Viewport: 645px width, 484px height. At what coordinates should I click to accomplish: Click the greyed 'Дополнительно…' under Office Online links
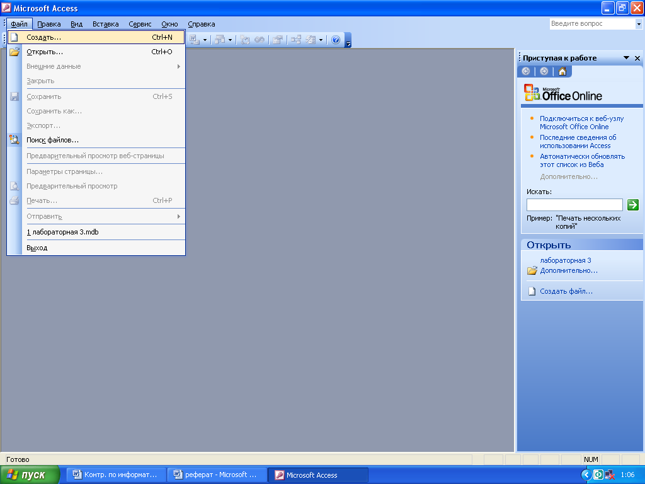569,177
